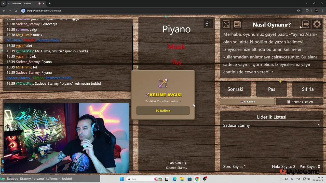Click the forbidden word Tuş
The height and width of the screenshot is (183, 326).
[x=176, y=62]
